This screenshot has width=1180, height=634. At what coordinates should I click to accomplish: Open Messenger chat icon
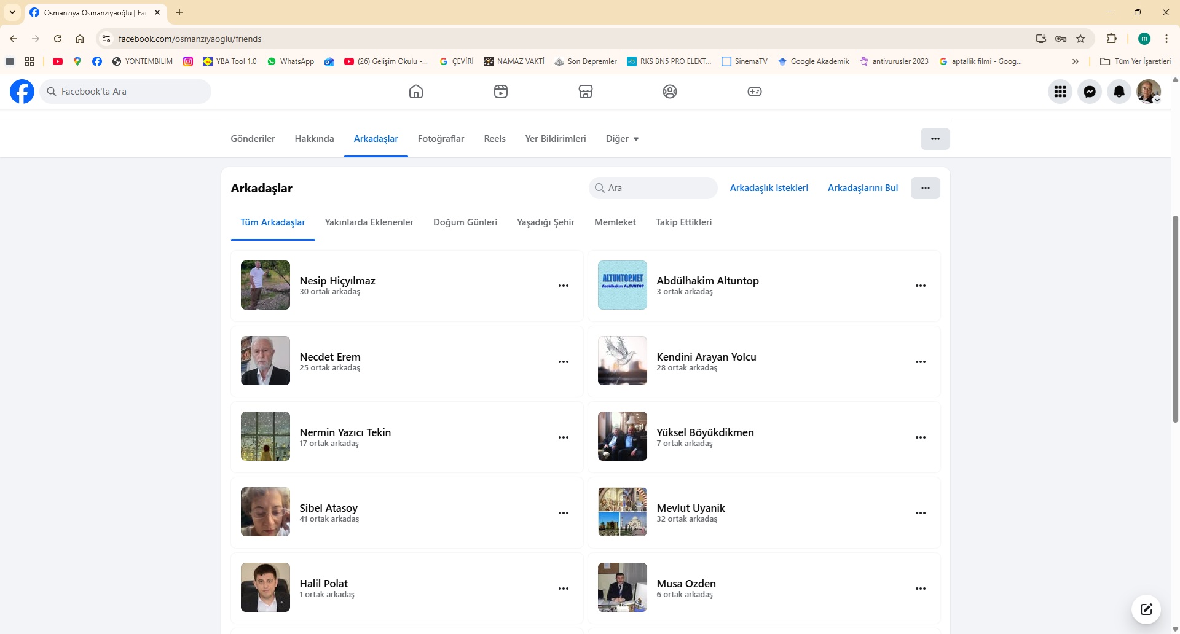pos(1090,92)
